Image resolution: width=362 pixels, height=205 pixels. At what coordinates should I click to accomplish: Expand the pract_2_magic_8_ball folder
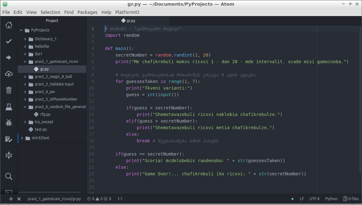point(25,77)
